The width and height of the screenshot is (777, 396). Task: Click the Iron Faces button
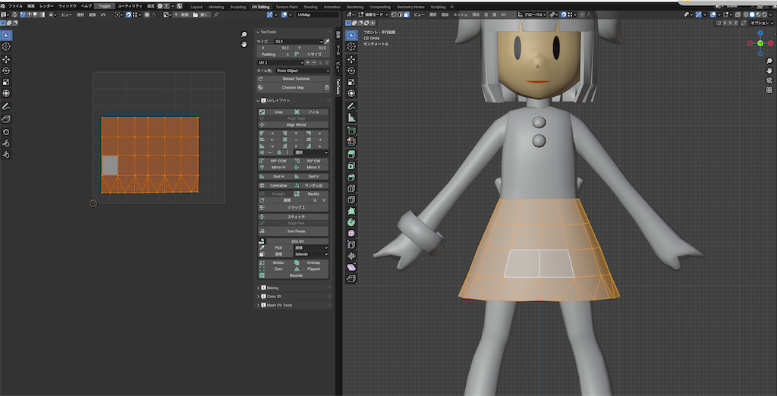point(294,231)
